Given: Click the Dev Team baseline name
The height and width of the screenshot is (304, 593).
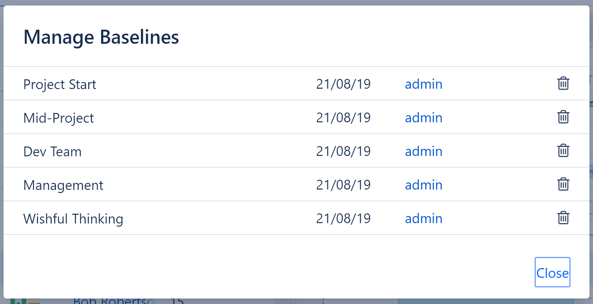Looking at the screenshot, I should [52, 152].
